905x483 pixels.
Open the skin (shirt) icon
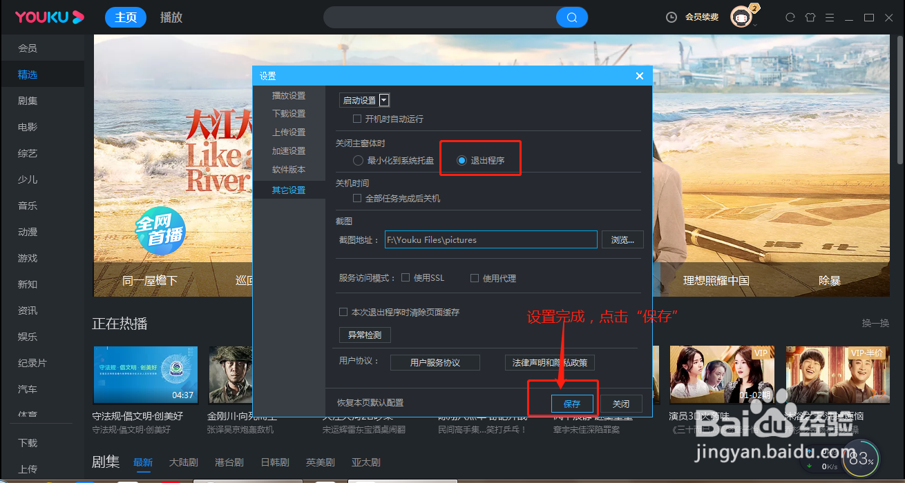click(x=810, y=17)
